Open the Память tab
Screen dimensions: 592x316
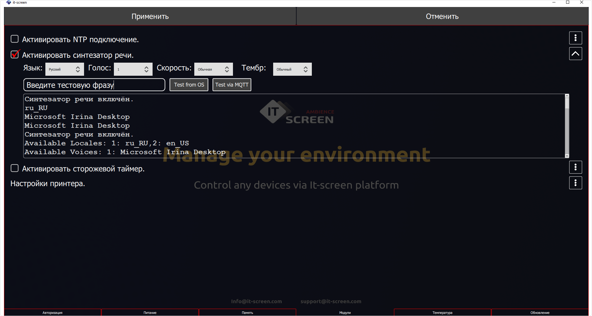tap(247, 312)
